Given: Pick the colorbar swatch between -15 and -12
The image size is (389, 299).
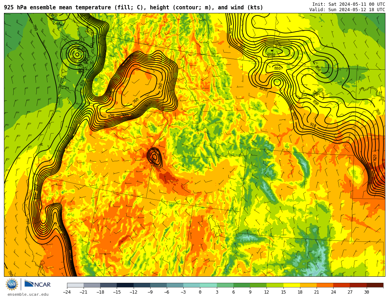Looking at the screenshot, I should tap(125, 285).
